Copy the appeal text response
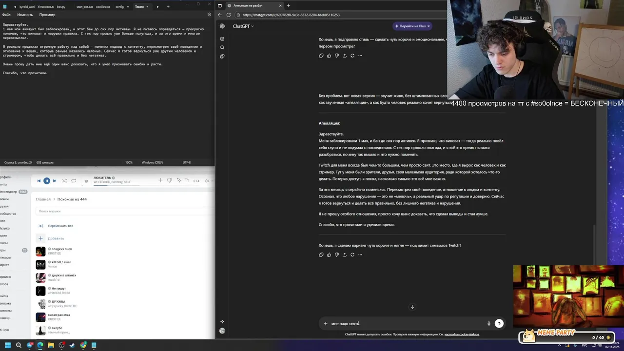The height and width of the screenshot is (351, 624). (x=321, y=254)
